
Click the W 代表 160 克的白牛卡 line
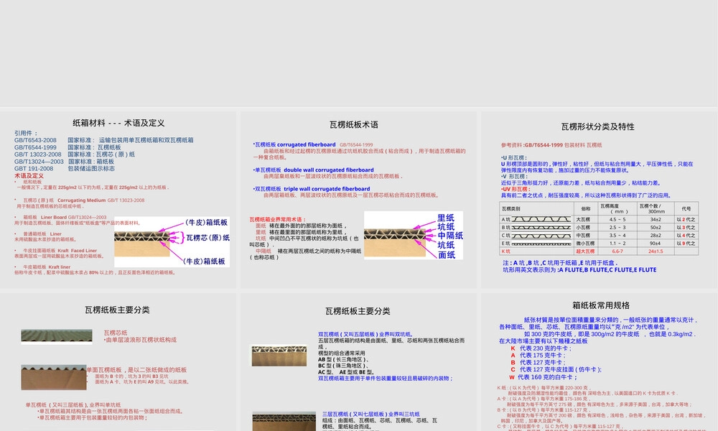click(x=543, y=377)
